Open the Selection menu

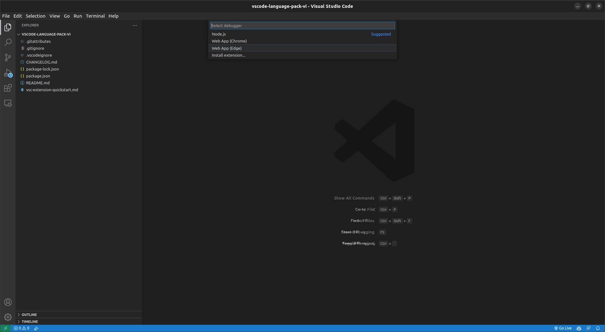(x=35, y=16)
